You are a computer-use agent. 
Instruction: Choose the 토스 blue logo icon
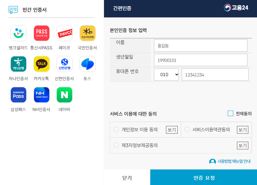(x=88, y=64)
